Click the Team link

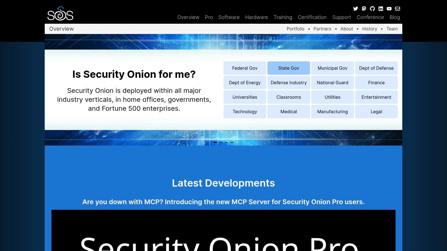(392, 29)
